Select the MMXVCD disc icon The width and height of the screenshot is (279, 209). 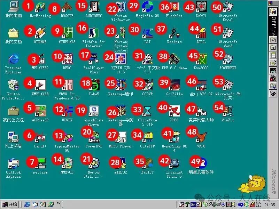[x=67, y=163]
